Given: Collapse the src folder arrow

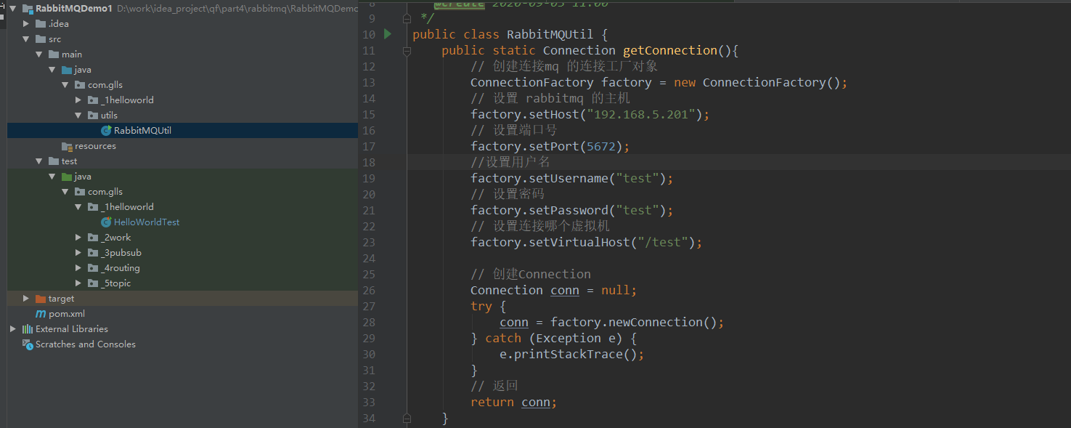Looking at the screenshot, I should [26, 39].
